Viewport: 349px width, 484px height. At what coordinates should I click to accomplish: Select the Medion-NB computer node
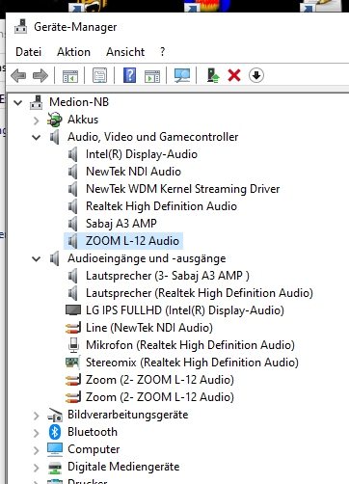point(79,102)
